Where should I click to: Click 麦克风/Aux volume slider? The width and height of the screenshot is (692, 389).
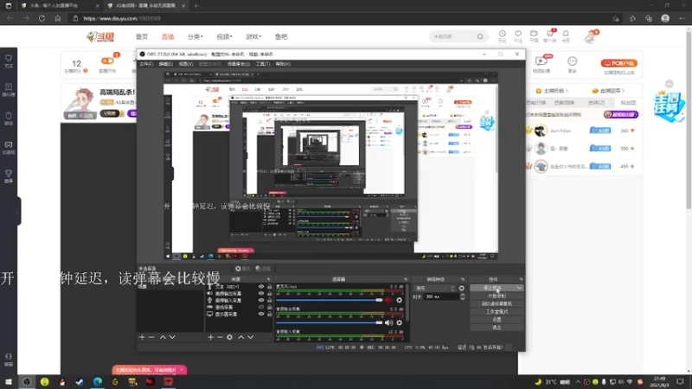[330, 300]
